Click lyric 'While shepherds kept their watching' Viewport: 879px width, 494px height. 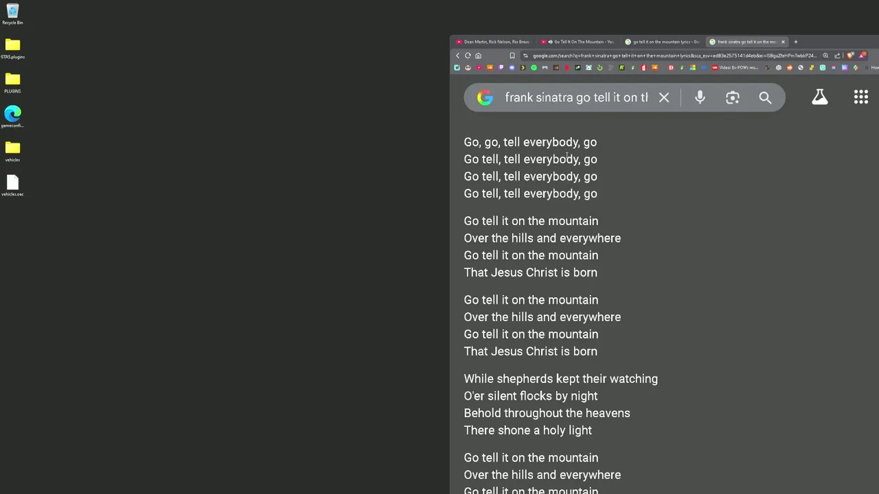click(560, 379)
